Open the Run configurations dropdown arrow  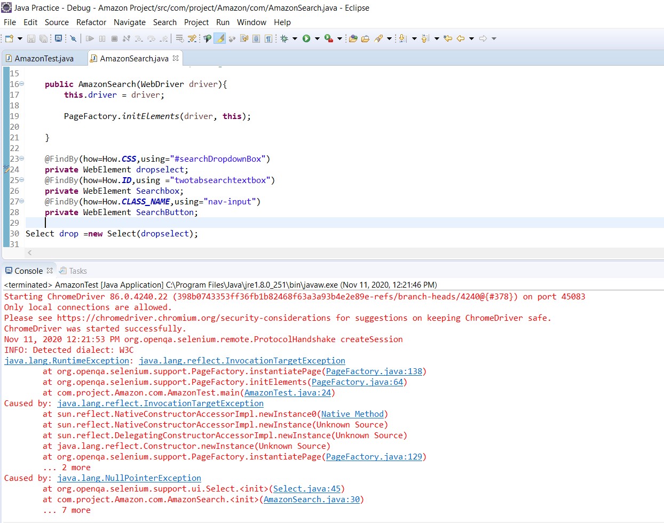[318, 38]
